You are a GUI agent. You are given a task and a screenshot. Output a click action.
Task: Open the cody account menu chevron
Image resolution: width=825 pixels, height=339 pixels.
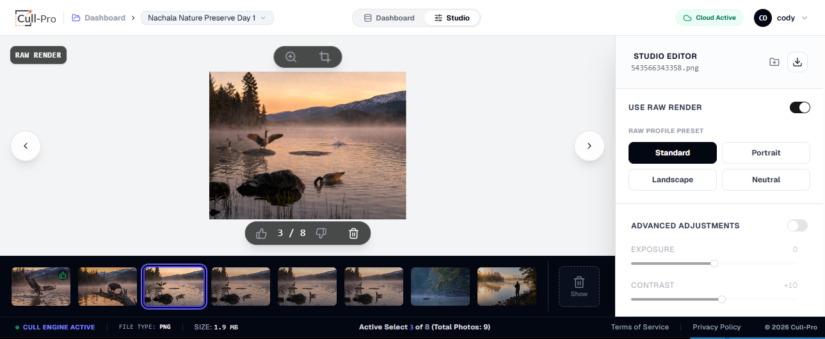coord(805,18)
